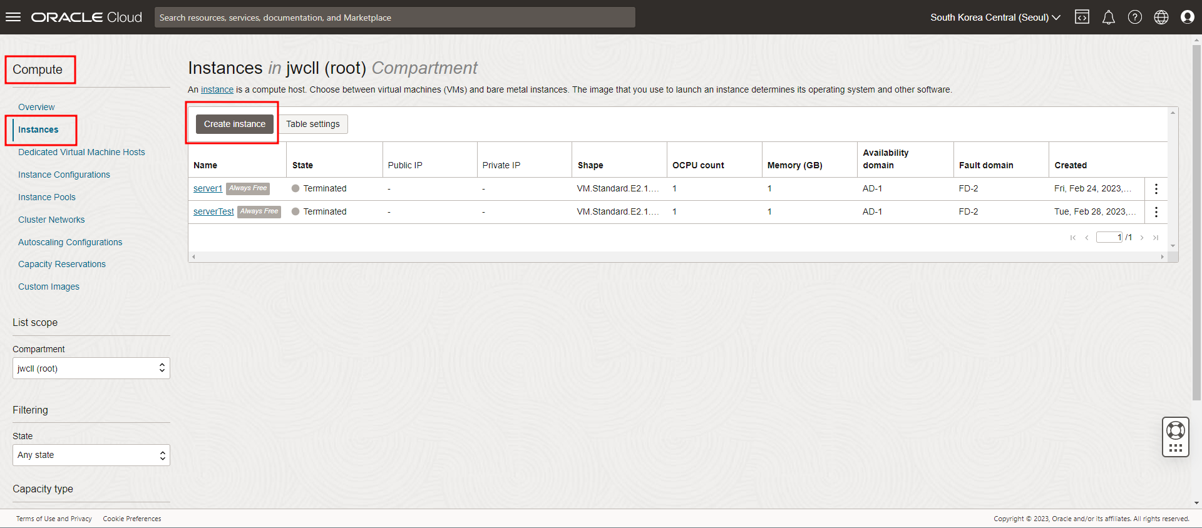Open actions menu for server1 row
Screen dimensions: 1202x528
tap(1156, 189)
